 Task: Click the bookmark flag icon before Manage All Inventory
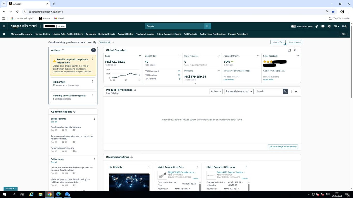[x=4, y=34]
